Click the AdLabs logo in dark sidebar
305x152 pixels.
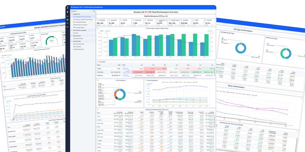pyautogui.click(x=67, y=8)
